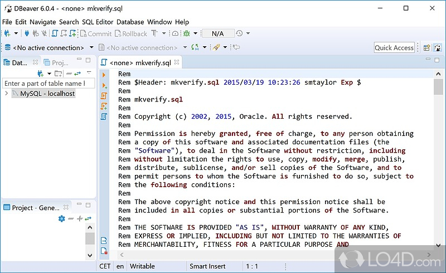
Task: Open the SQL Editor menu
Action: [x=98, y=22]
